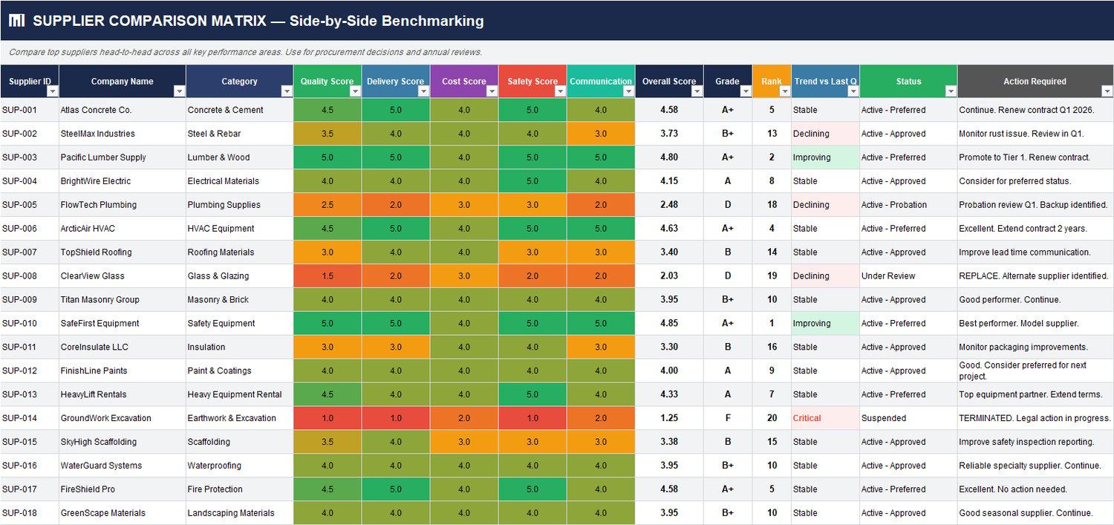Open the Overall Score filter dropdown
This screenshot has width=1114, height=525.
tap(697, 91)
